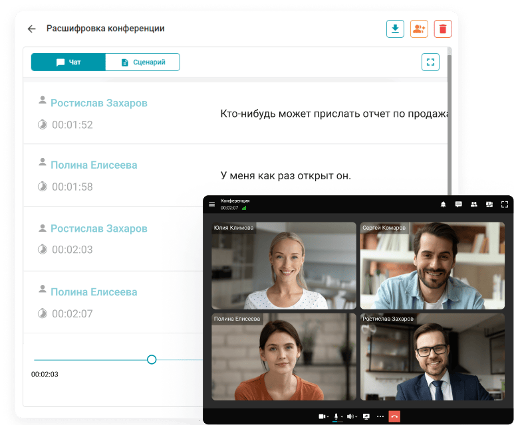Open the conference chat icon
The image size is (514, 425).
pyautogui.click(x=458, y=205)
